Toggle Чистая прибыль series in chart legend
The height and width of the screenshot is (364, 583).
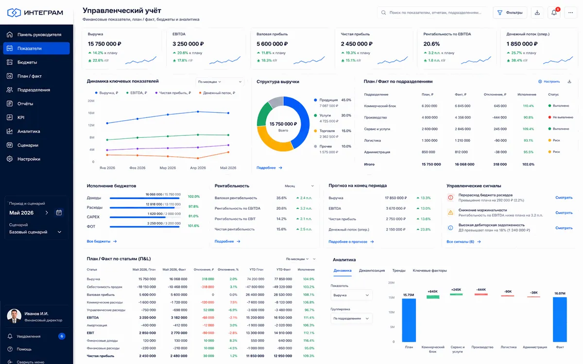(173, 93)
